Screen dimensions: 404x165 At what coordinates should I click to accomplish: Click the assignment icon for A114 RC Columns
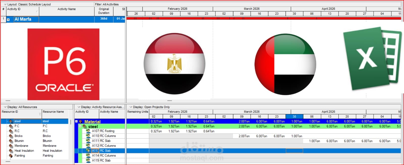pyautogui.click(x=88, y=156)
